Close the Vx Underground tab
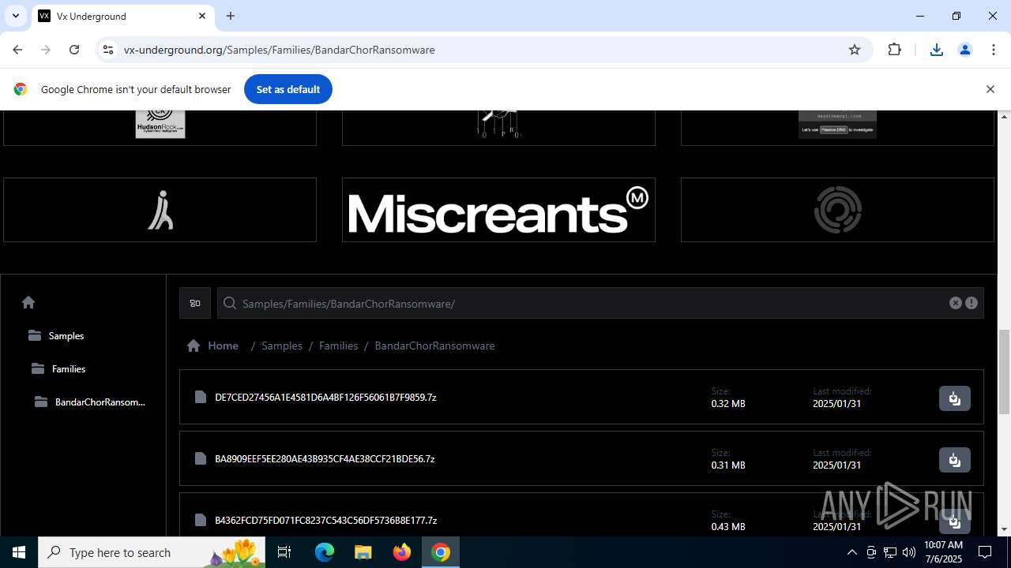1011x568 pixels. point(202,16)
